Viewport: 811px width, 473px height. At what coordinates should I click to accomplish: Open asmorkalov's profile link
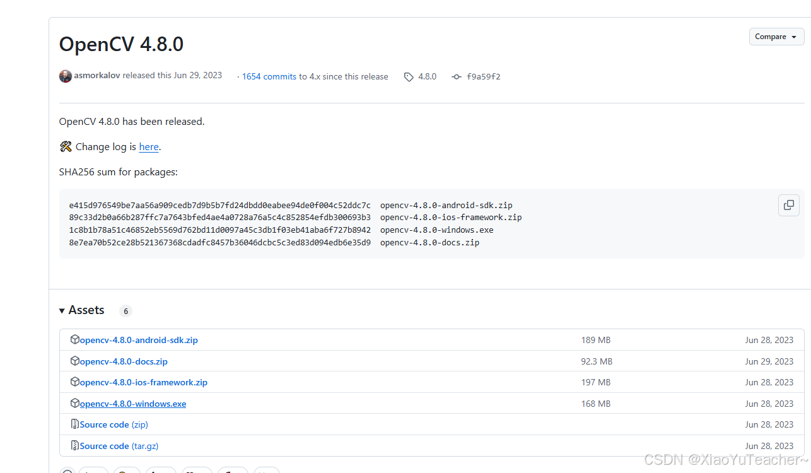point(97,76)
